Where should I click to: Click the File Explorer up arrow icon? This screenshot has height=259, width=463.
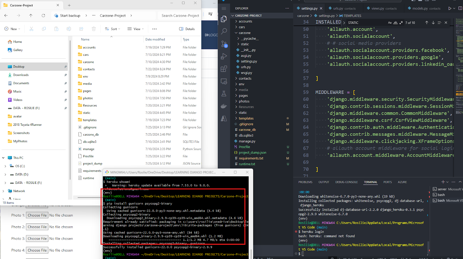pos(31,16)
